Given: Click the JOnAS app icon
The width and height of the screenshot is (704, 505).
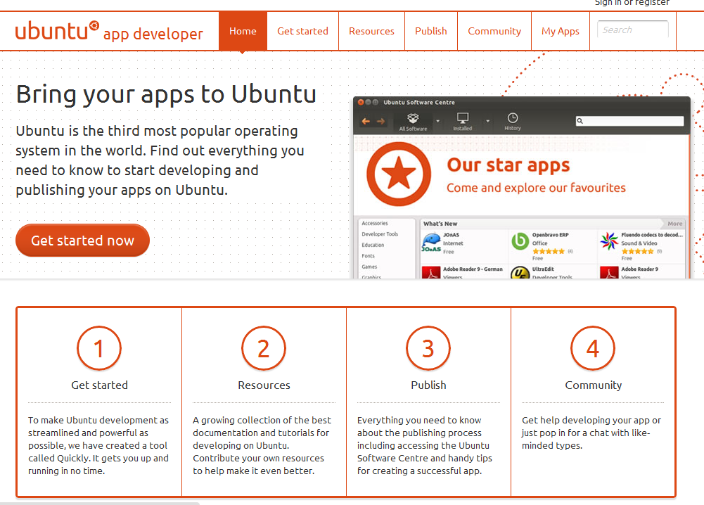Looking at the screenshot, I should pyautogui.click(x=431, y=243).
